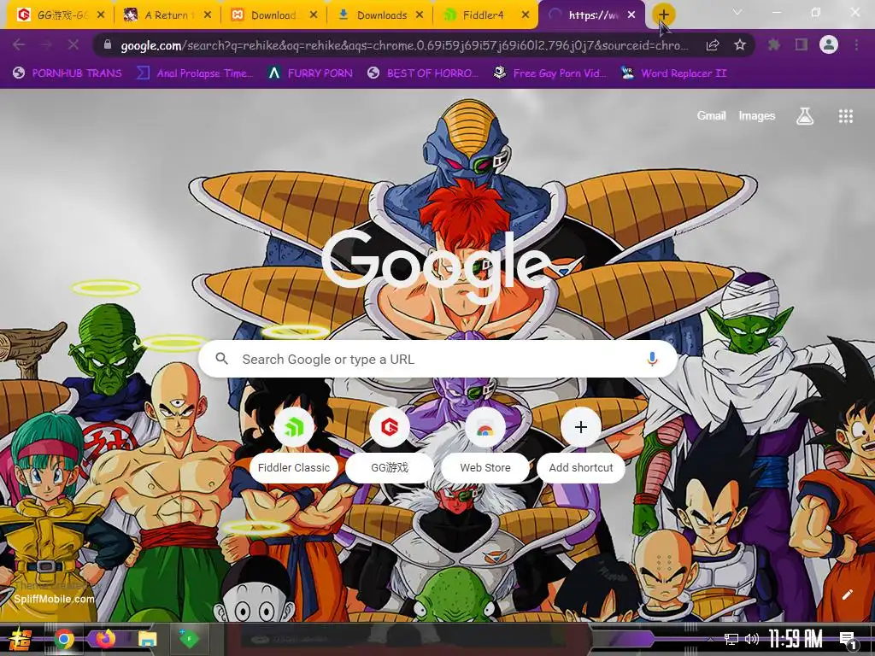Click the Add shortcut plus icon
Viewport: 875px width, 656px height.
pos(581,427)
